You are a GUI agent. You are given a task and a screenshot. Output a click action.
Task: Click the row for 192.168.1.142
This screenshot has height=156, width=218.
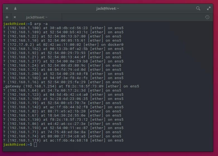coord(63,107)
